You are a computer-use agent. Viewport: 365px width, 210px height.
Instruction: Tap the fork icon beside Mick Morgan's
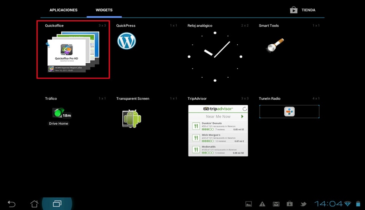click(196, 138)
